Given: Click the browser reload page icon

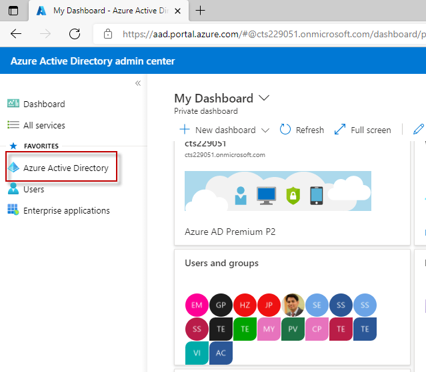Looking at the screenshot, I should 75,34.
